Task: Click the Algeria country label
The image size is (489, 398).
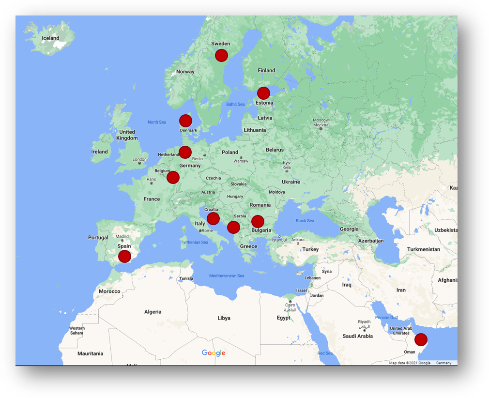Action: click(153, 312)
